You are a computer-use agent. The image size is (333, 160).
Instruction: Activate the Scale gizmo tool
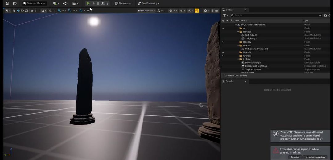pos(27,10)
